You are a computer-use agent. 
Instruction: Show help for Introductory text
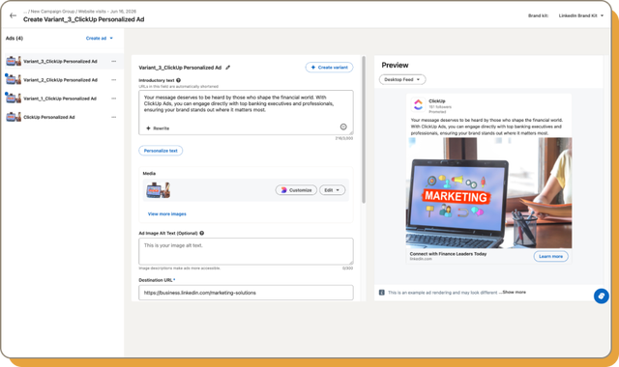[x=178, y=80]
